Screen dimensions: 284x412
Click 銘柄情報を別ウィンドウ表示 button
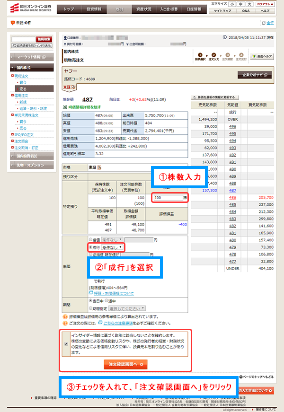tap(32, 46)
